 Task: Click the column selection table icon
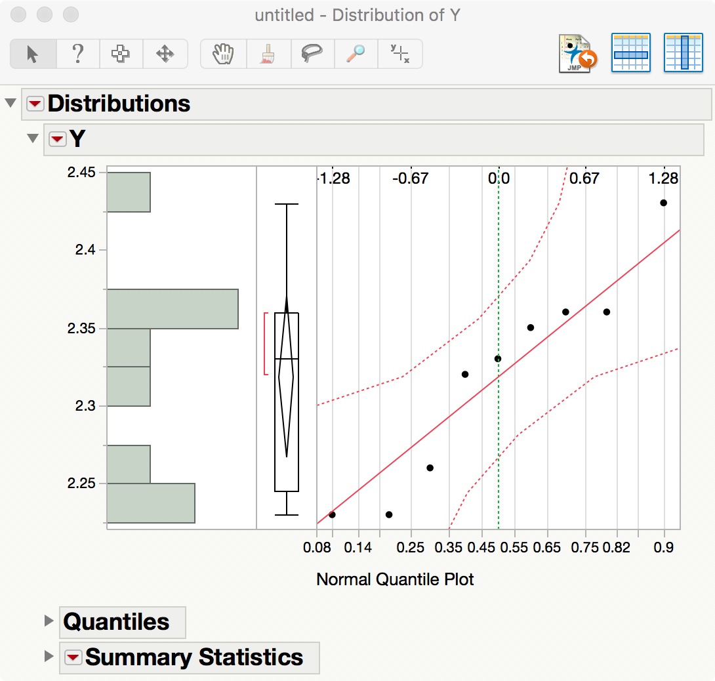(684, 51)
